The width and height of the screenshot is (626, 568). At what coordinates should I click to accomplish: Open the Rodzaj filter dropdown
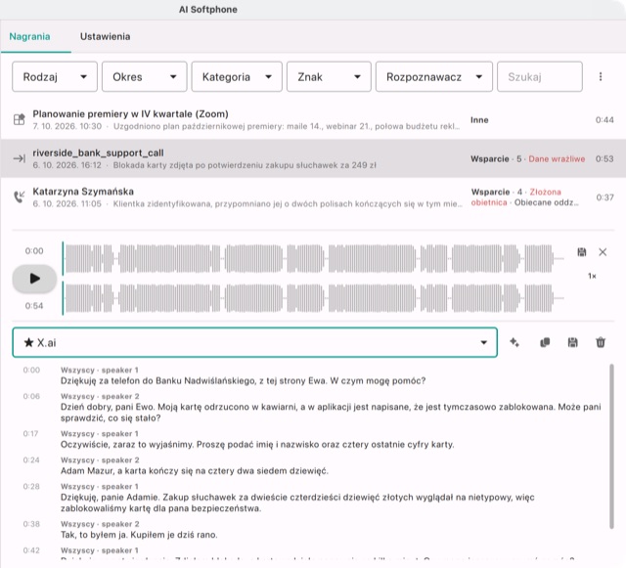click(x=55, y=76)
